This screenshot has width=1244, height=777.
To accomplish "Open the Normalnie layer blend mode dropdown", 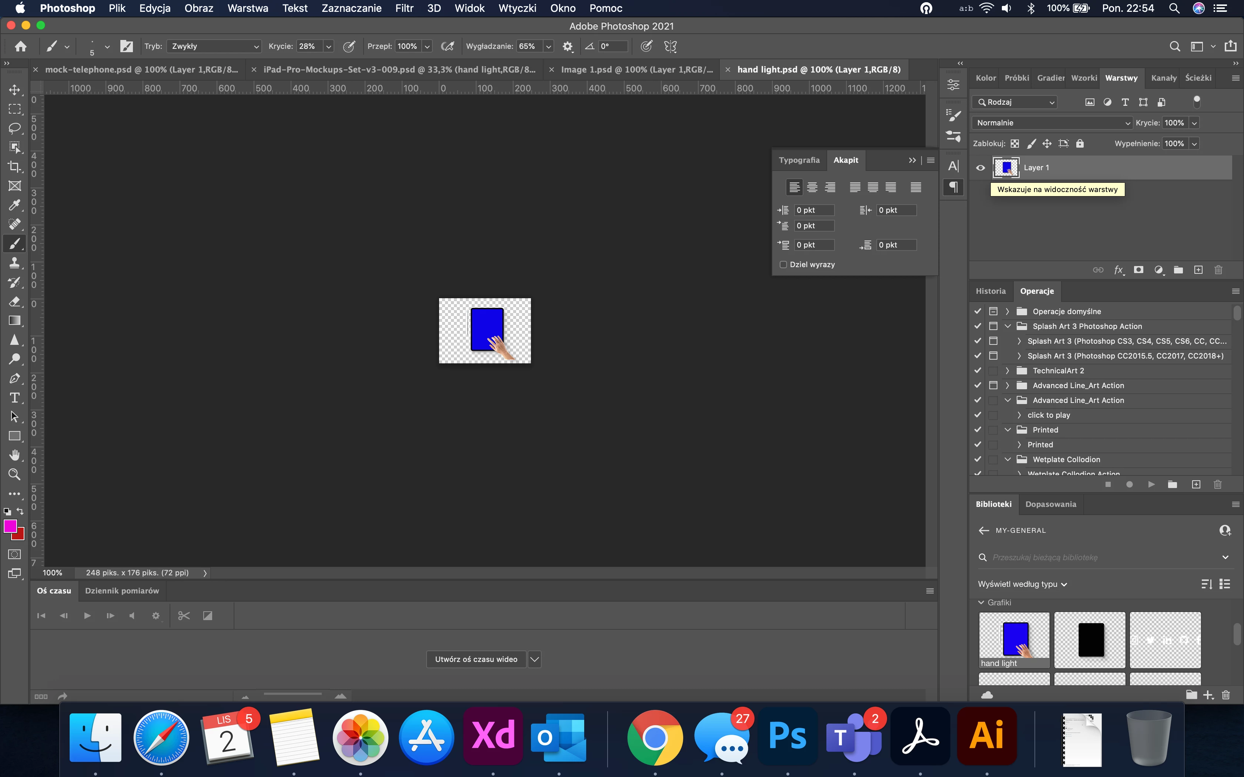I will tap(1052, 123).
